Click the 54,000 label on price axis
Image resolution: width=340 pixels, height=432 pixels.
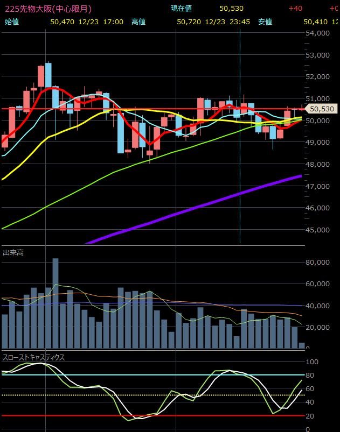317,33
